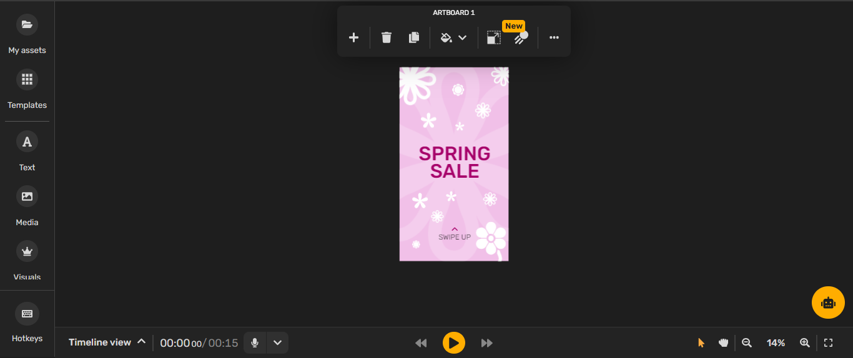Viewport: 853px width, 358px height.
Task: Open the Media panel
Action: click(27, 206)
